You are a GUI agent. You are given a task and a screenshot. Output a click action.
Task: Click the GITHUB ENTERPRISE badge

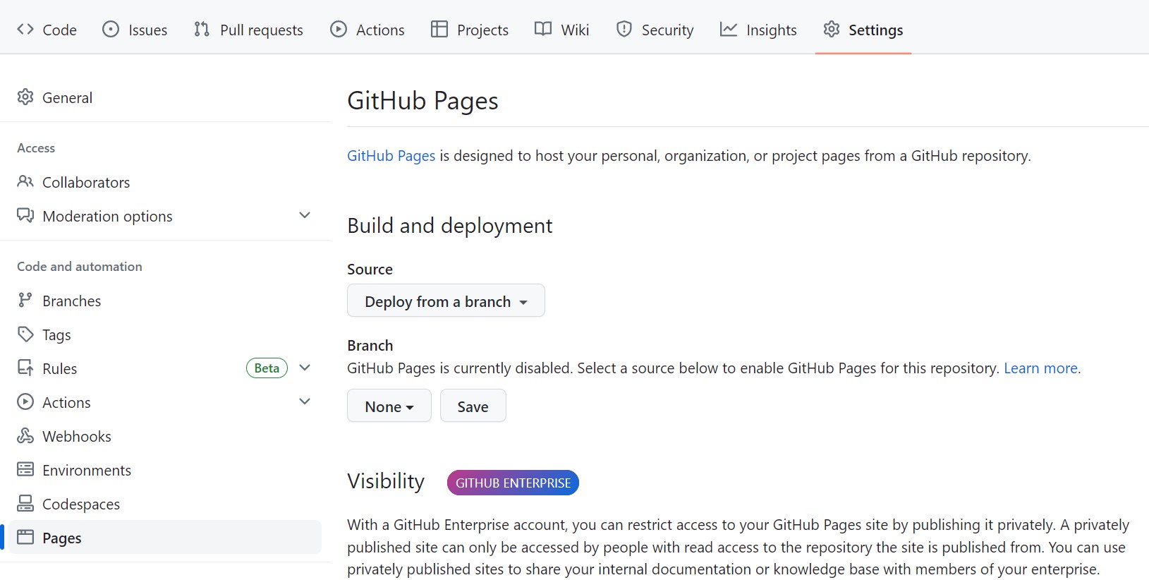513,483
